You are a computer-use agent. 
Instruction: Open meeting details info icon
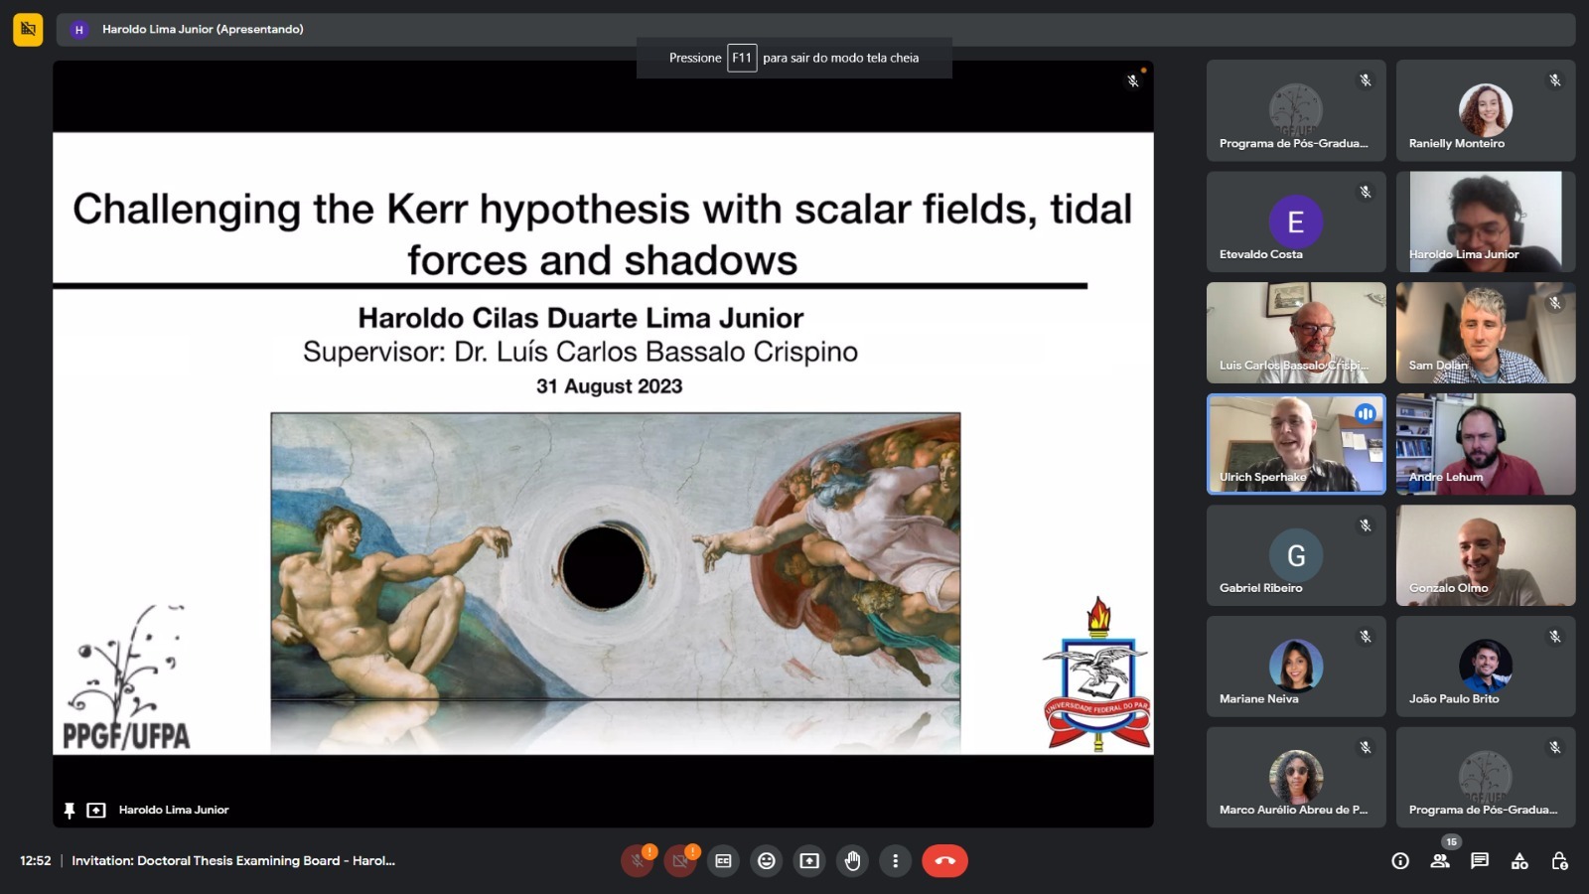click(1400, 861)
